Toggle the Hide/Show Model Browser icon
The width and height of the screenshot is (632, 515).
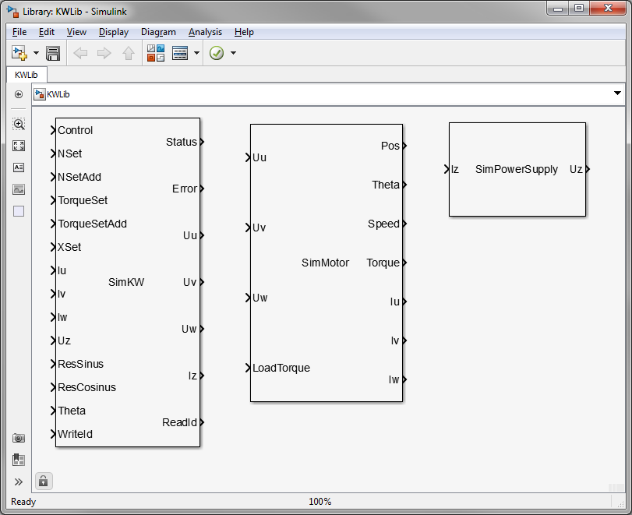(19, 94)
